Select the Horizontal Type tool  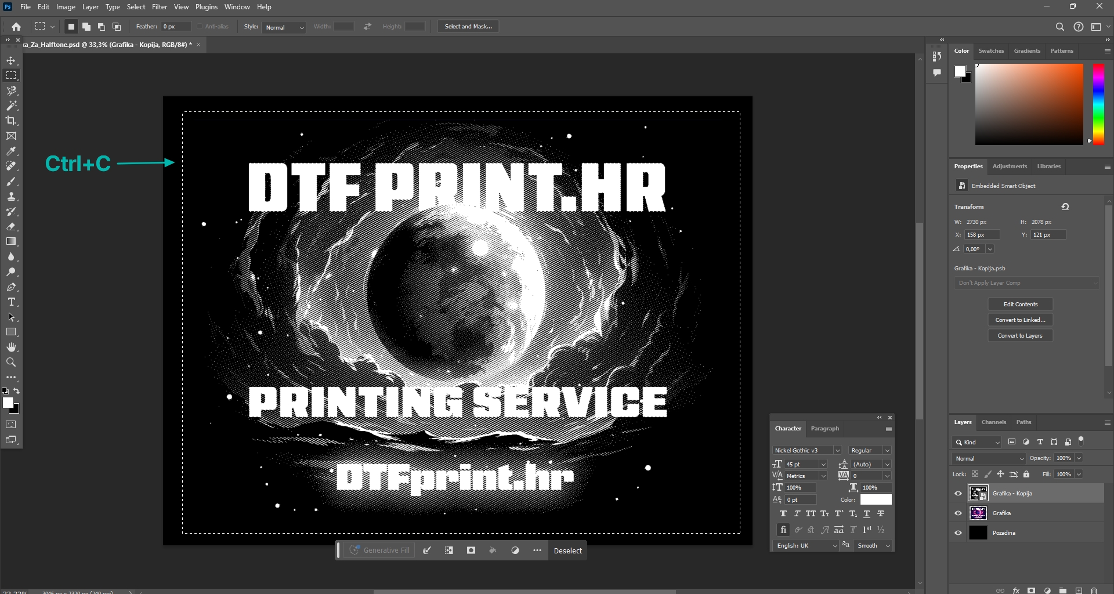11,302
